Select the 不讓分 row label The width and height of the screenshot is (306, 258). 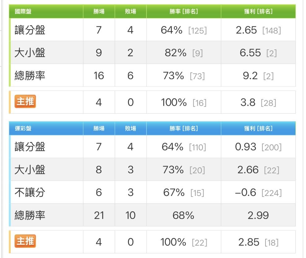pyautogui.click(x=30, y=192)
